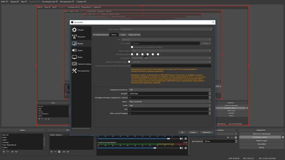Open the Горячие клавиши hotkeys section
This screenshot has width=285, height=160.
point(81,64)
